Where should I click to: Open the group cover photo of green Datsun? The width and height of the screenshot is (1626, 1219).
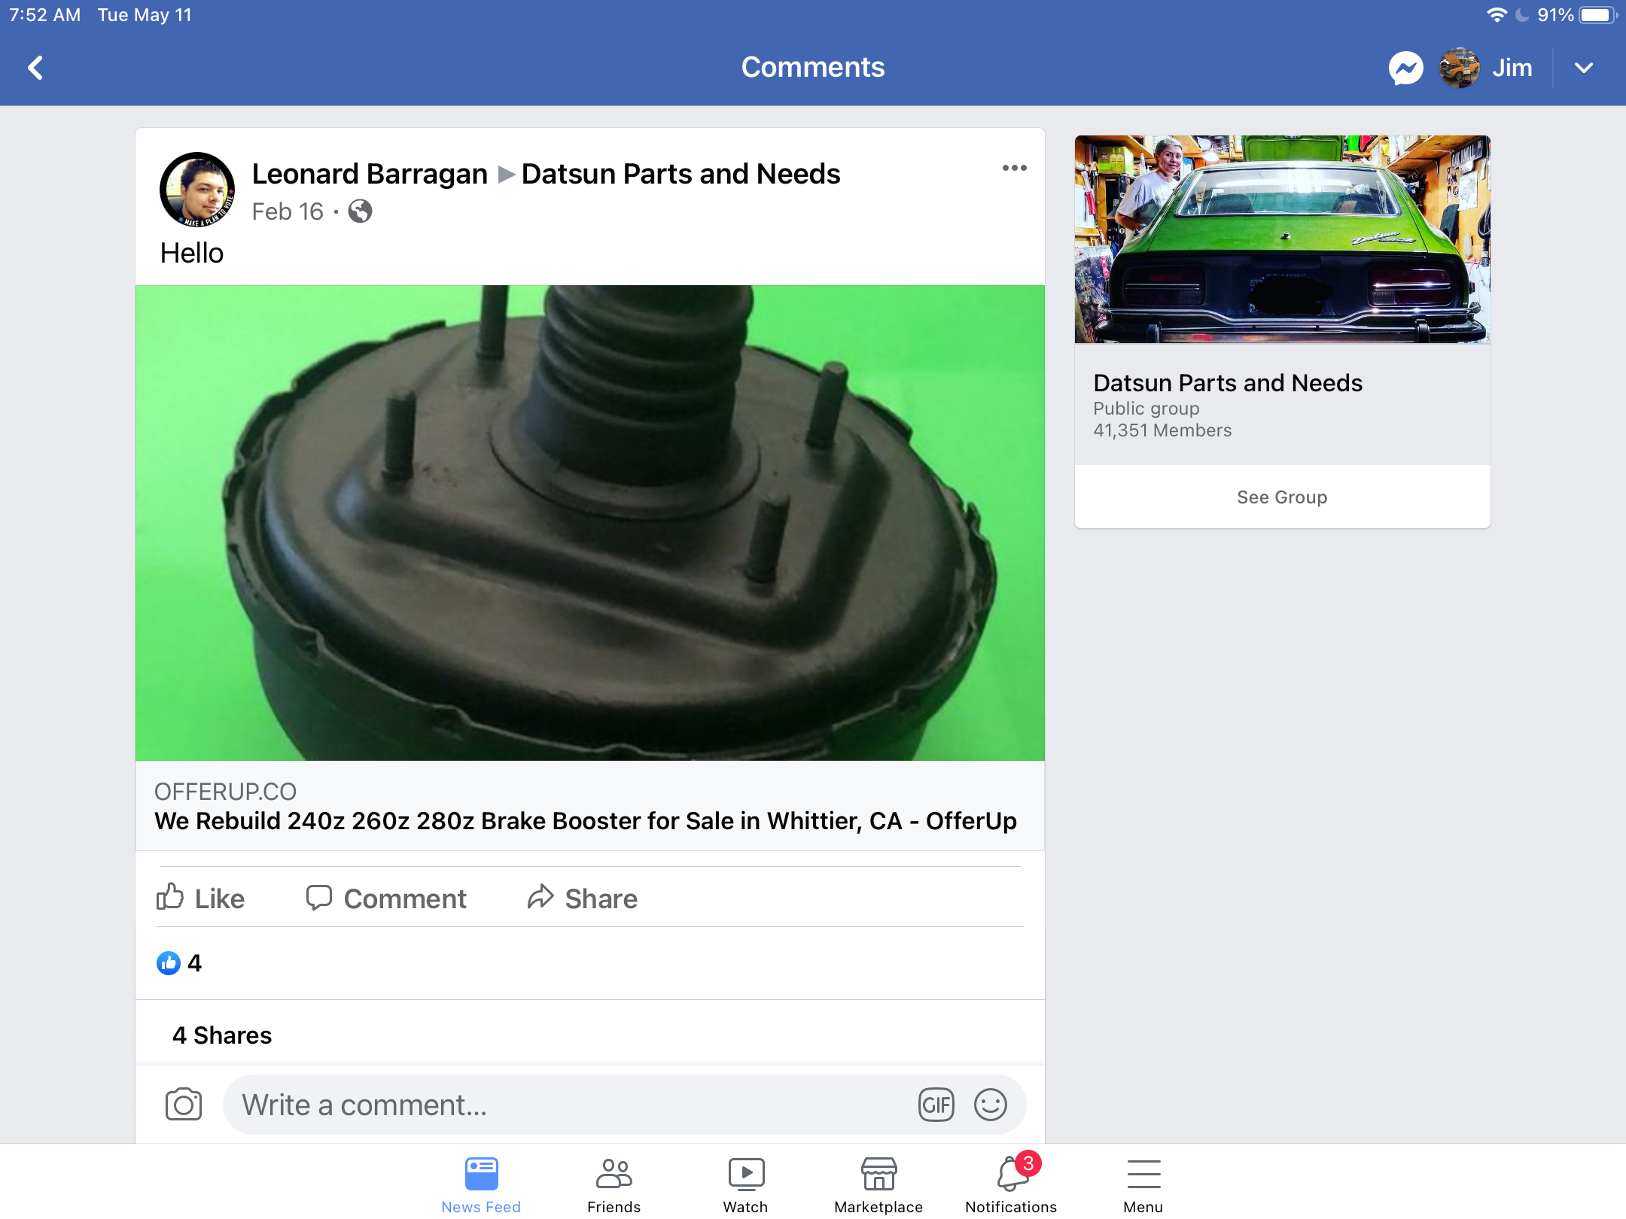pyautogui.click(x=1282, y=239)
